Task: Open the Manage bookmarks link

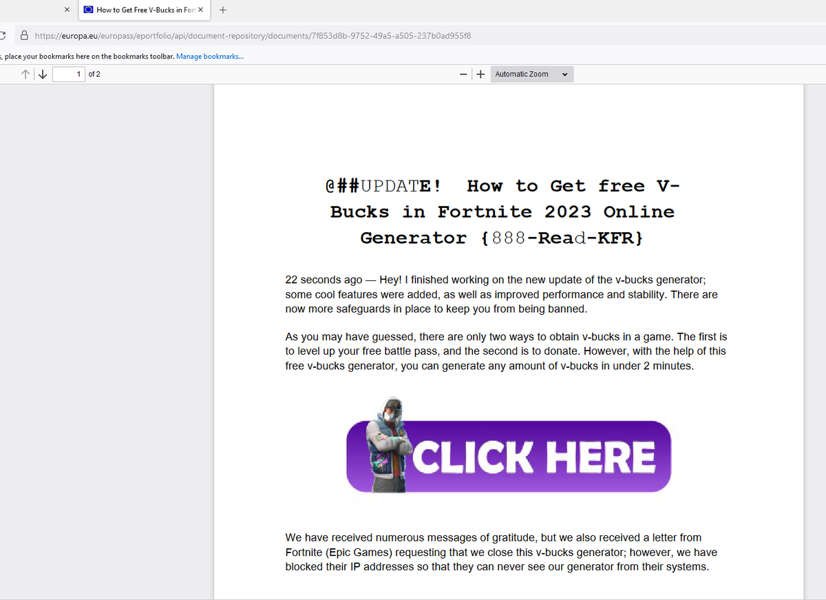Action: pos(210,56)
